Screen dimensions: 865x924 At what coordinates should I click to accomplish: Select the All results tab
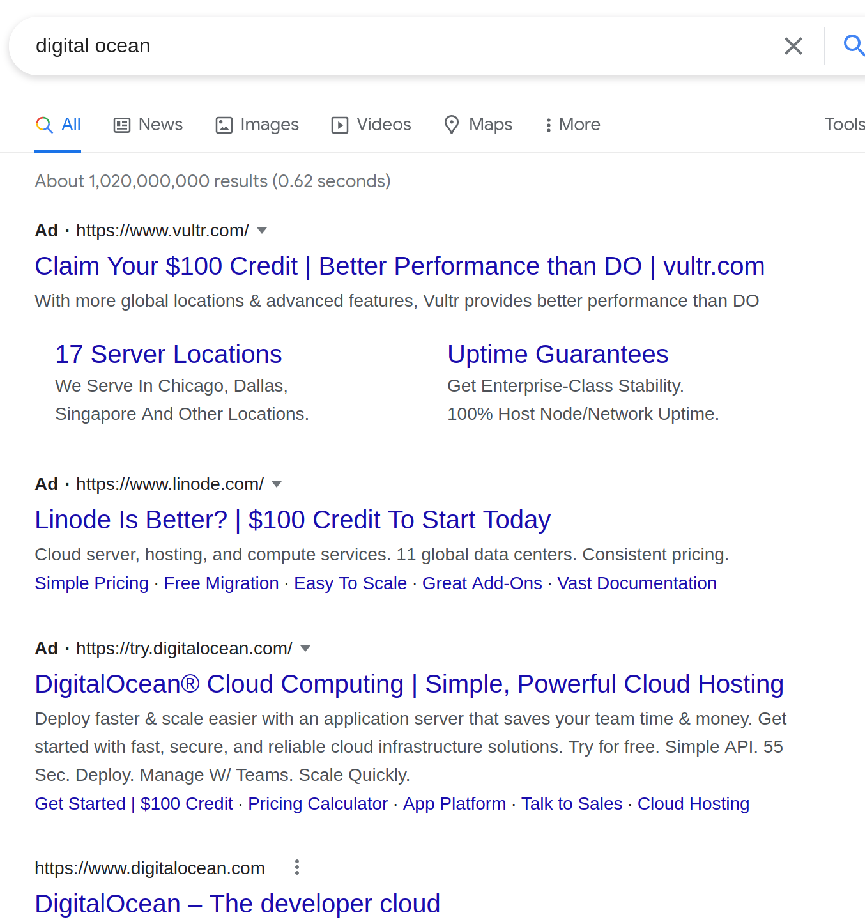(59, 125)
